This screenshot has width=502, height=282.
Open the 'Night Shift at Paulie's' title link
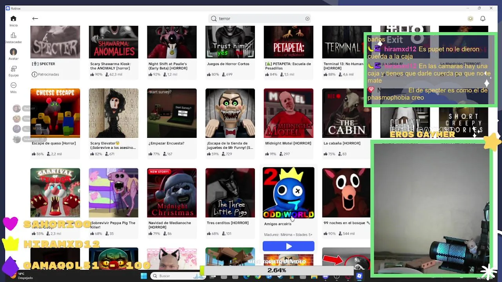(x=168, y=66)
